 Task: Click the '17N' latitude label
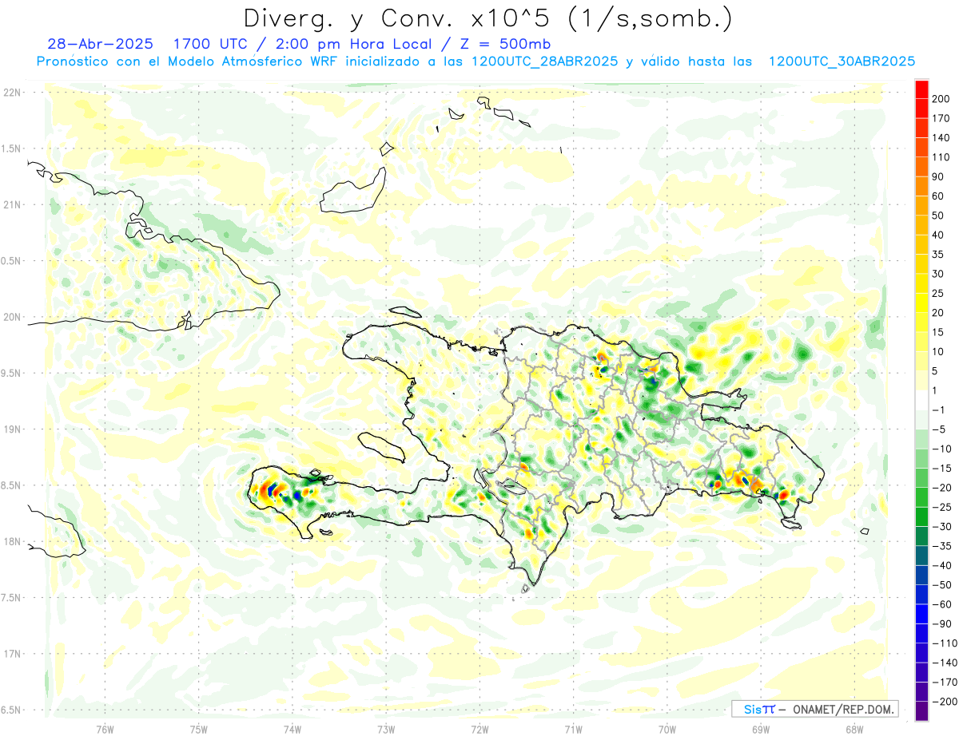tap(11, 654)
